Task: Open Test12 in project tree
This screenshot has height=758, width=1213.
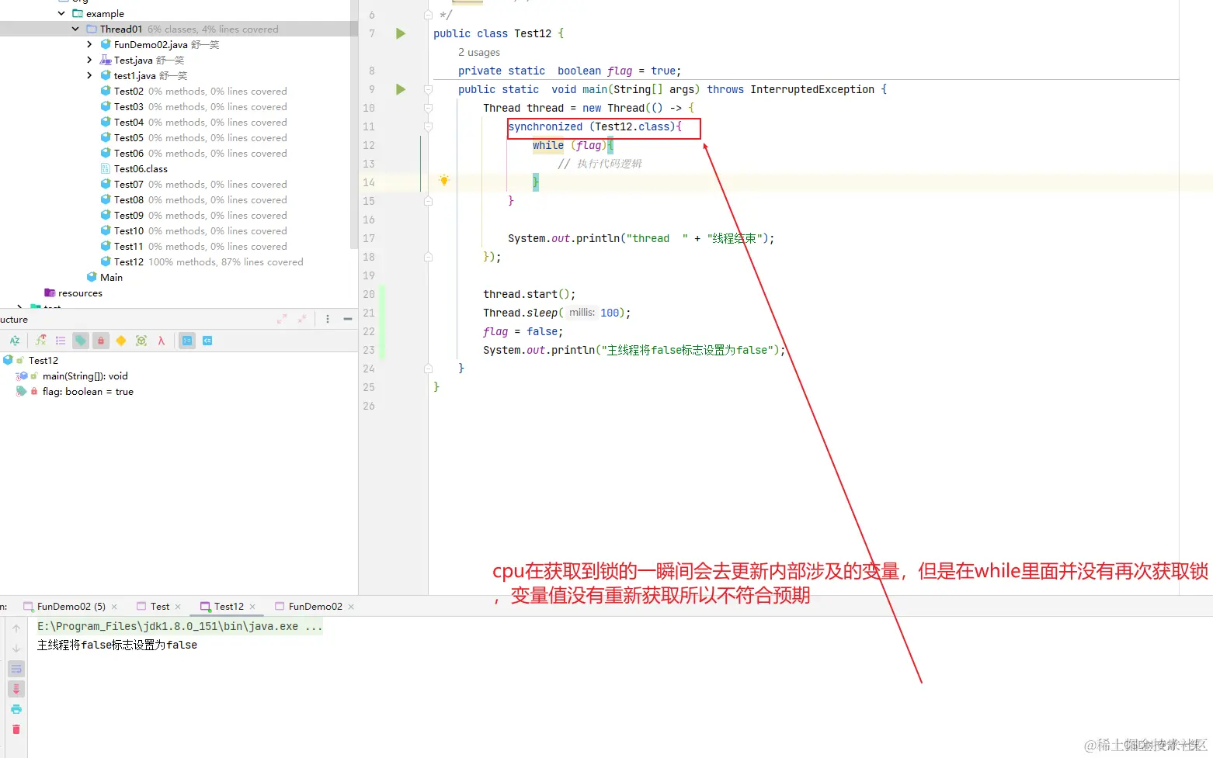Action: pyautogui.click(x=128, y=261)
